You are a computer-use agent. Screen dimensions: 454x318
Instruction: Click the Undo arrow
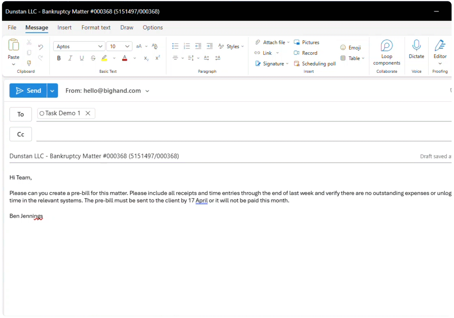41,47
